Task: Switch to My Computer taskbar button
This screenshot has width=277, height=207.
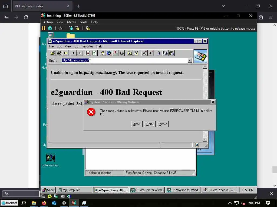Action: coord(74,190)
